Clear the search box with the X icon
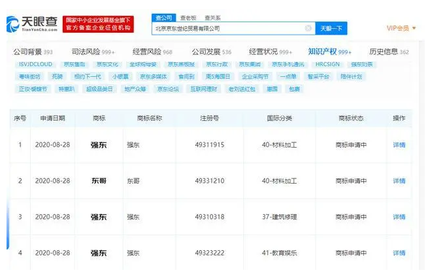 pos(308,28)
